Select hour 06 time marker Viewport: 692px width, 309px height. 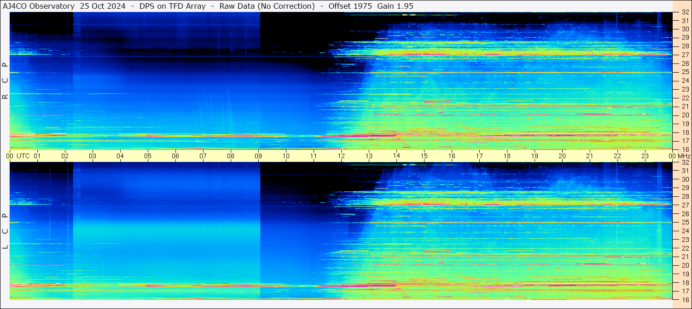coord(175,156)
